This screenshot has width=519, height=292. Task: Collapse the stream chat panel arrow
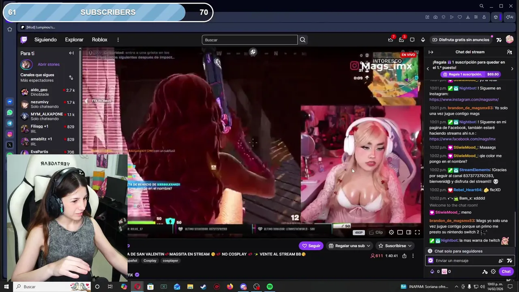tap(431, 52)
